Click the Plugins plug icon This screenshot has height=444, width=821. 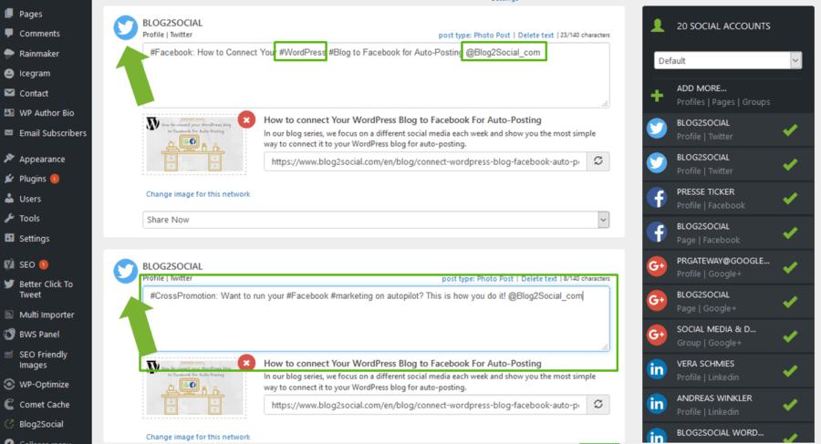pos(9,179)
